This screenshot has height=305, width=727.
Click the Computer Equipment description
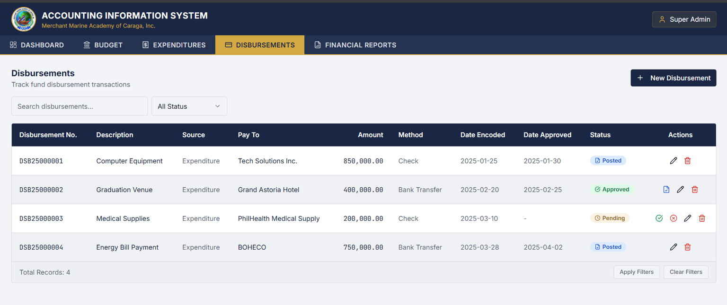129,161
